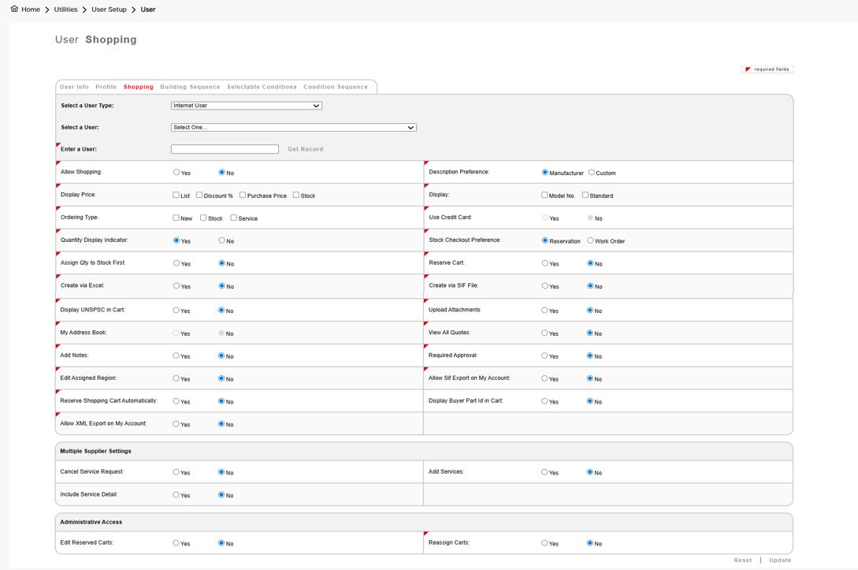Tick the Service ordering type checkbox

click(234, 218)
